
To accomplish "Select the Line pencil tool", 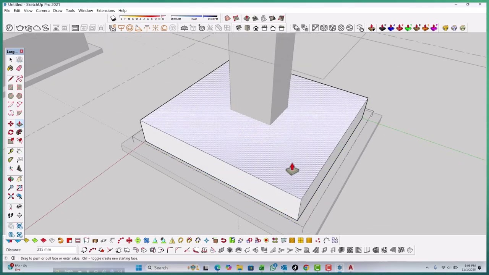I will [x=11, y=79].
